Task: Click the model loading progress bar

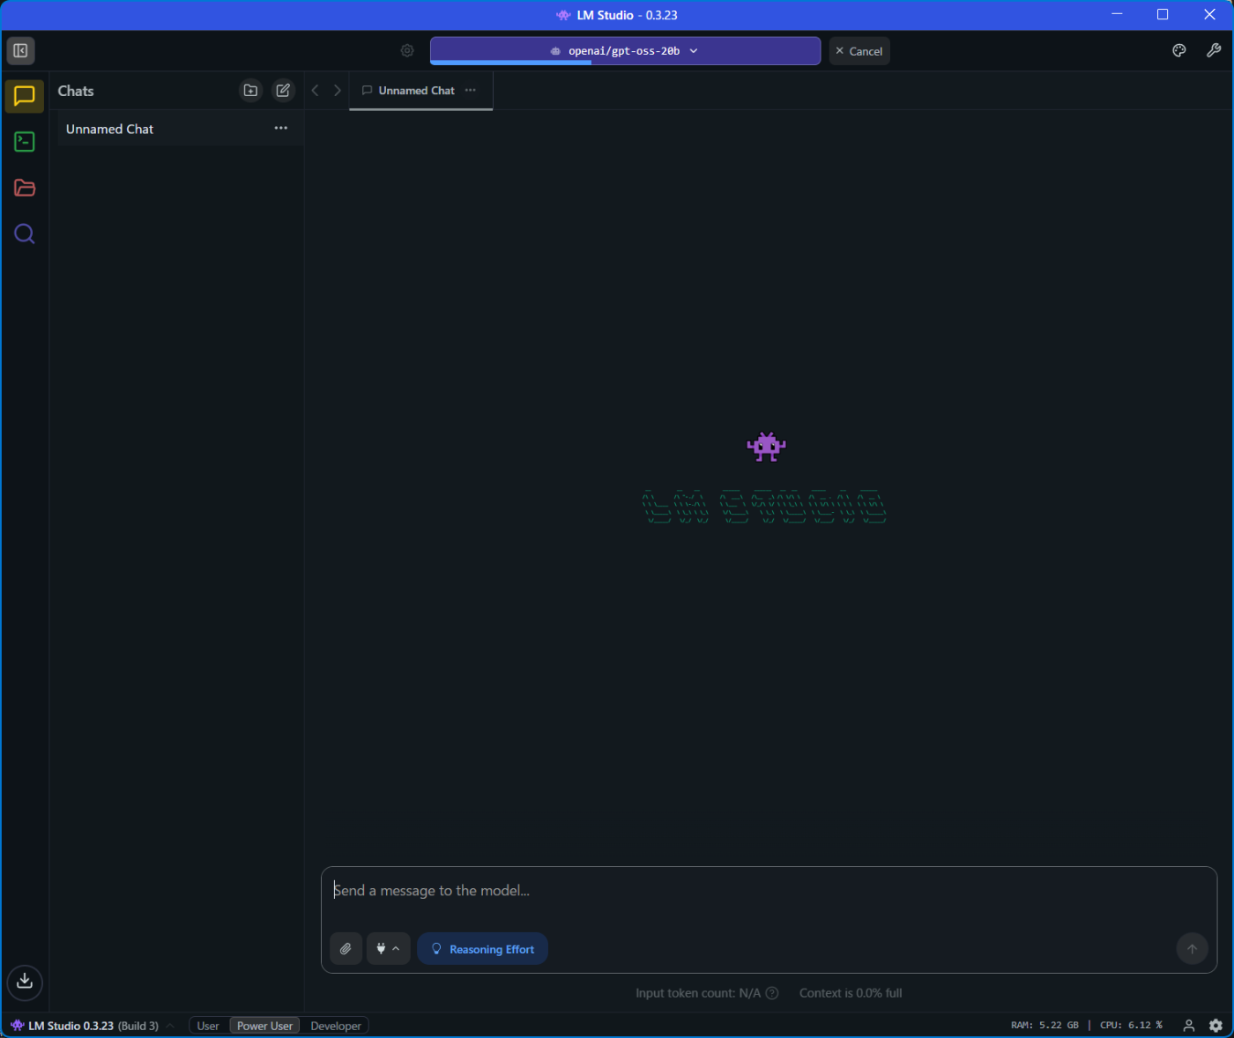Action: coord(625,63)
